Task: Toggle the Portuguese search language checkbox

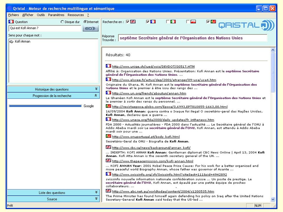Action: click(x=208, y=21)
